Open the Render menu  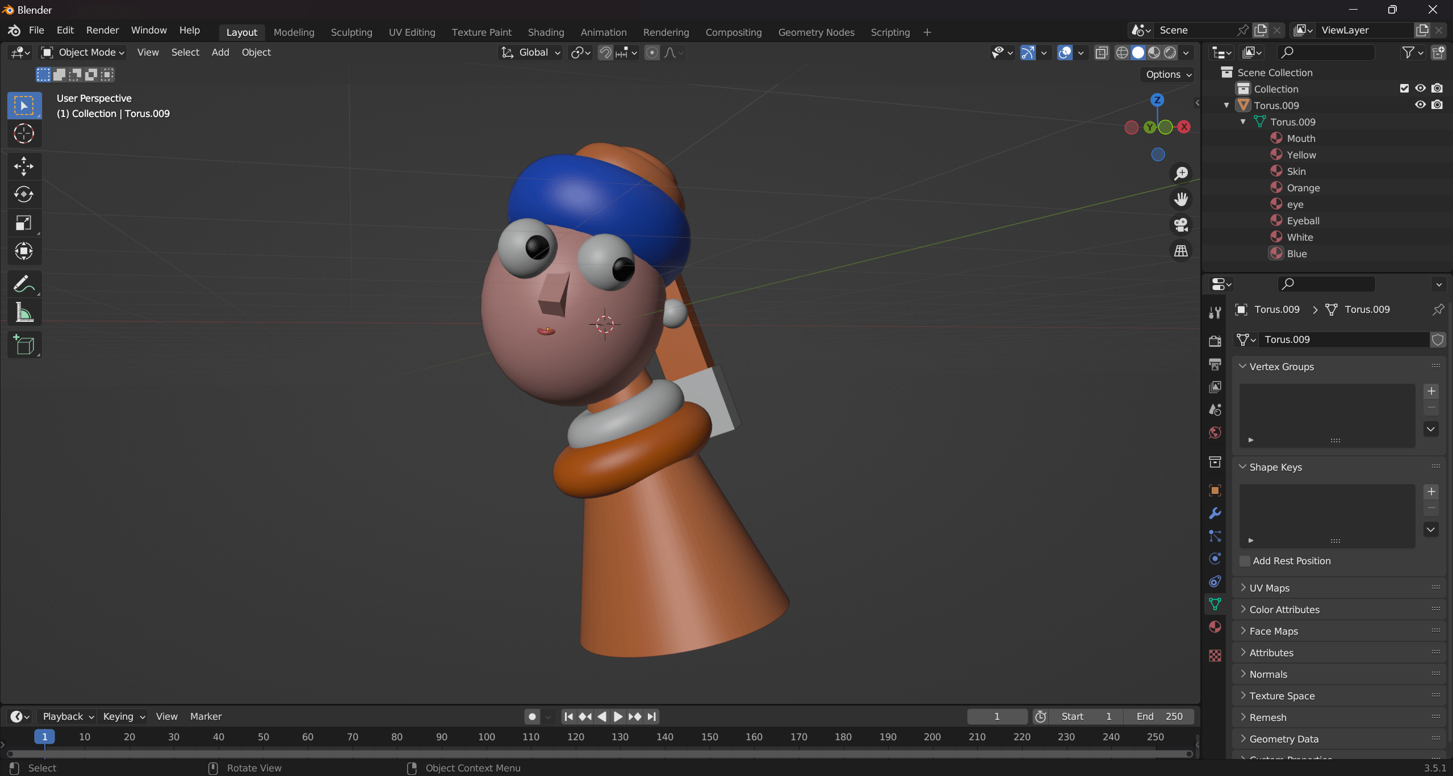[103, 30]
